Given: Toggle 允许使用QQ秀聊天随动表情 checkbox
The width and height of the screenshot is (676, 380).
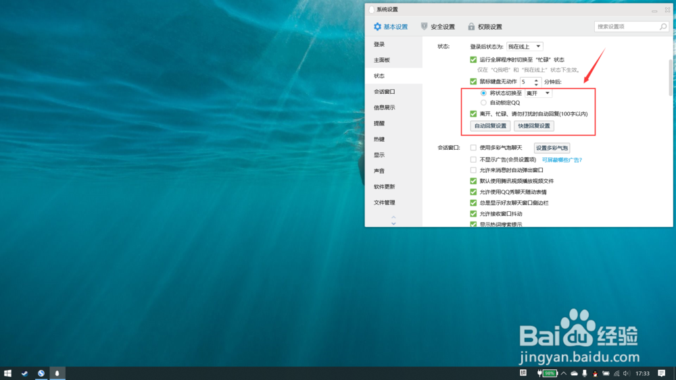Looking at the screenshot, I should pos(473,192).
